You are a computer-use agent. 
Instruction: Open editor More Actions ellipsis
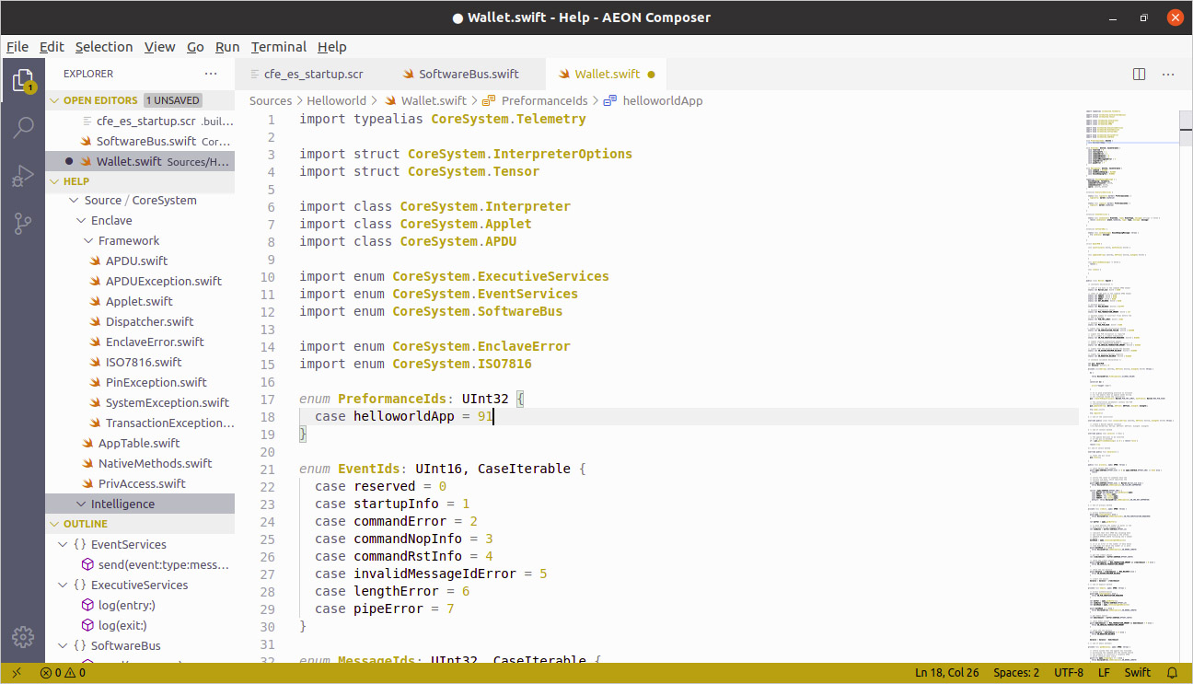(1168, 75)
